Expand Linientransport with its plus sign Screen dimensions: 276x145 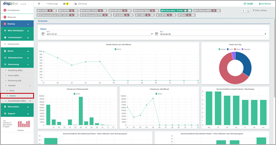28,38
